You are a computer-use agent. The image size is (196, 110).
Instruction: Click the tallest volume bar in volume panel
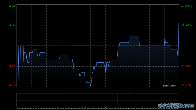click(x=118, y=101)
